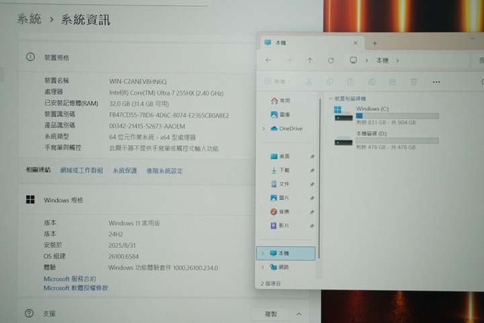Screen dimensions: 484x323
Task: Collapse the 裝置和磁碟機 group
Action: point(330,99)
